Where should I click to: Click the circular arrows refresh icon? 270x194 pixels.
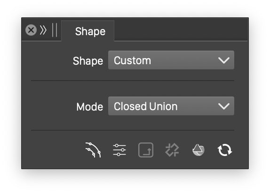[225, 150]
